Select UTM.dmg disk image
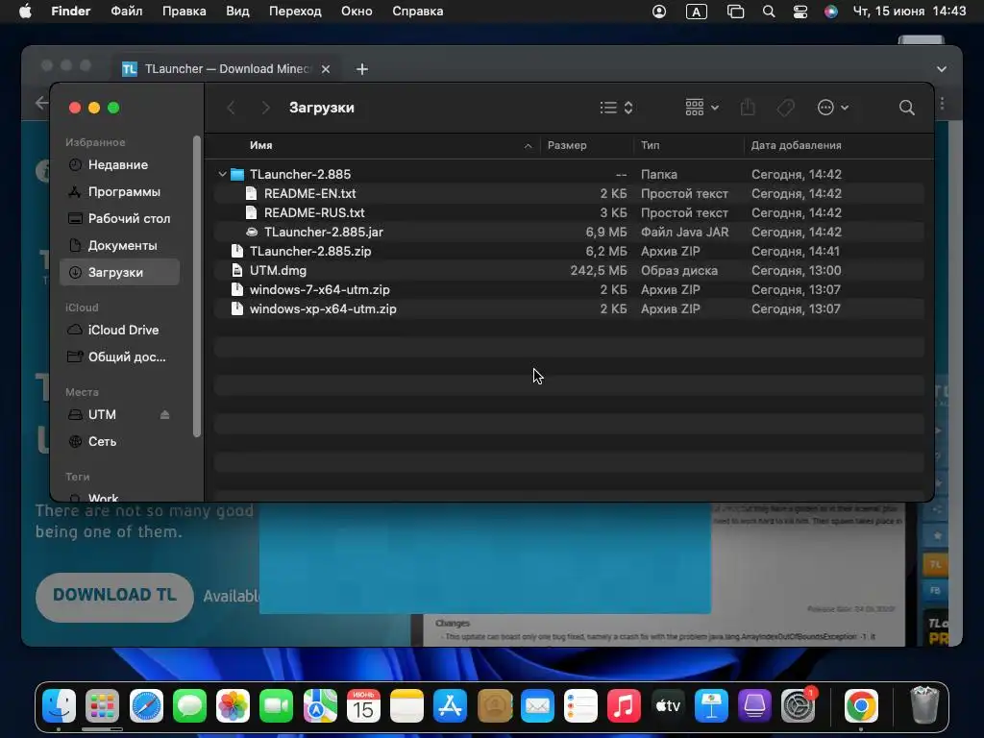 (569, 270)
